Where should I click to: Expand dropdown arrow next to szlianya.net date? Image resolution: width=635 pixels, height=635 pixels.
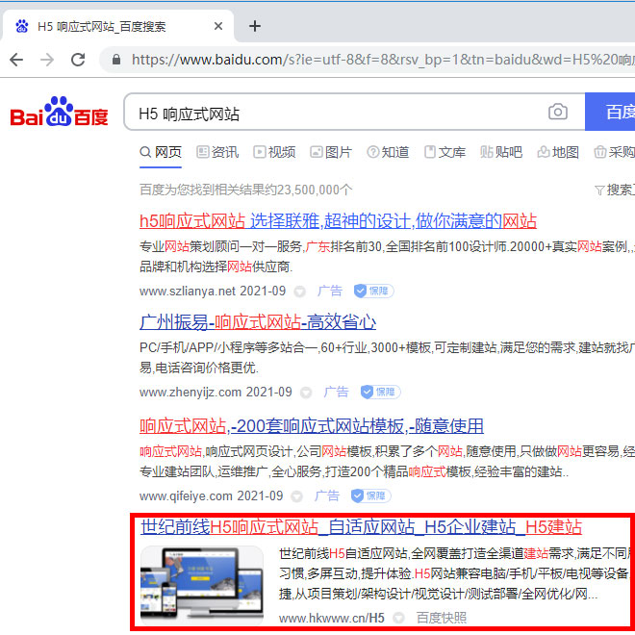[x=299, y=292]
